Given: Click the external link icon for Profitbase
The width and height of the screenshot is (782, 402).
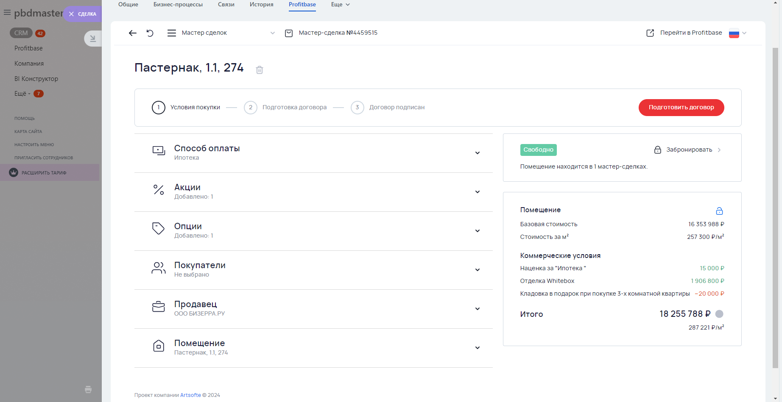Looking at the screenshot, I should (x=650, y=33).
